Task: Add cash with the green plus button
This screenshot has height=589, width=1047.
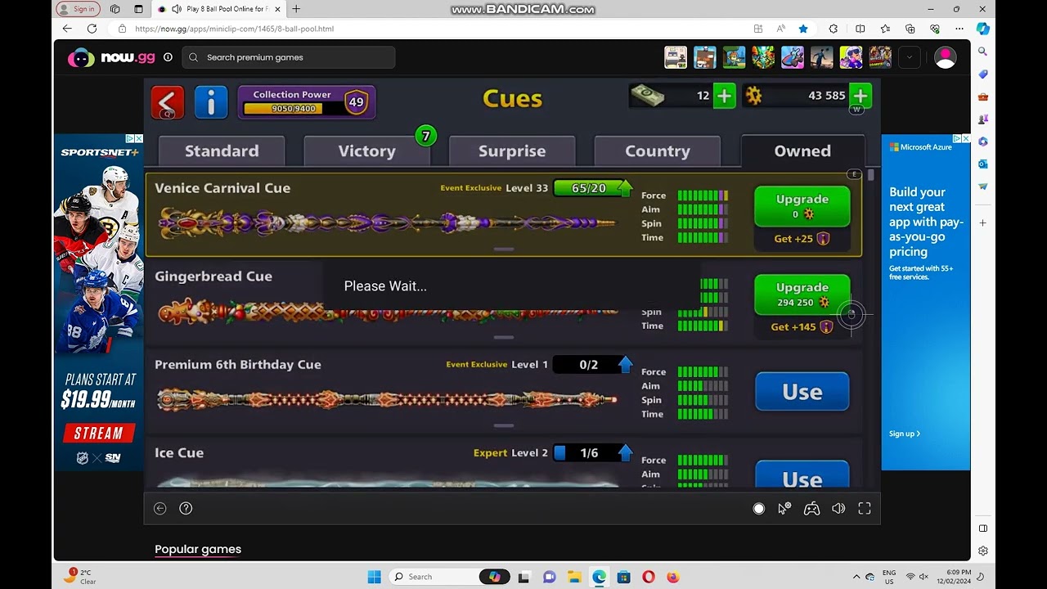Action: [x=724, y=96]
